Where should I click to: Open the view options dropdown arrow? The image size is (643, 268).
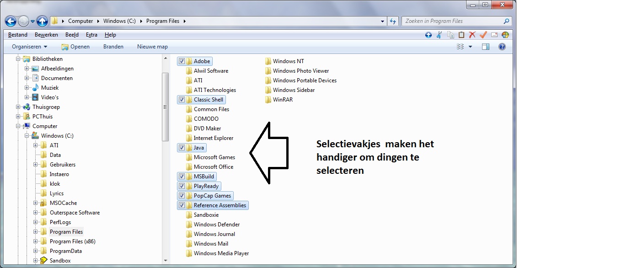(x=470, y=47)
